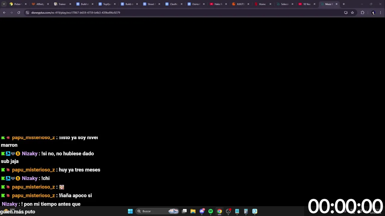This screenshot has width=385, height=216.
Task: Switch to the 10 Year tab
Action: [306, 4]
